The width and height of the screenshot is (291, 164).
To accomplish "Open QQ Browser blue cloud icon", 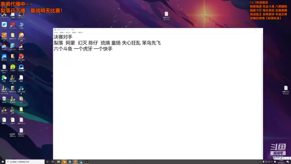I will (x=21, y=68).
